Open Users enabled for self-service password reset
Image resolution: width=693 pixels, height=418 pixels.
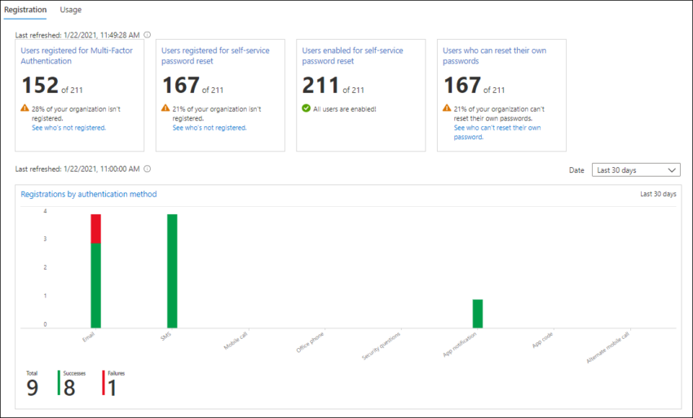click(x=352, y=55)
